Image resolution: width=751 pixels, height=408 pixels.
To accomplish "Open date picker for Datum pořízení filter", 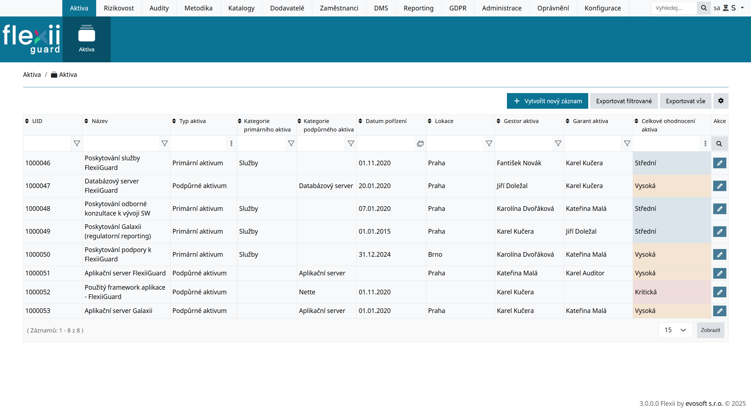I will coord(420,143).
